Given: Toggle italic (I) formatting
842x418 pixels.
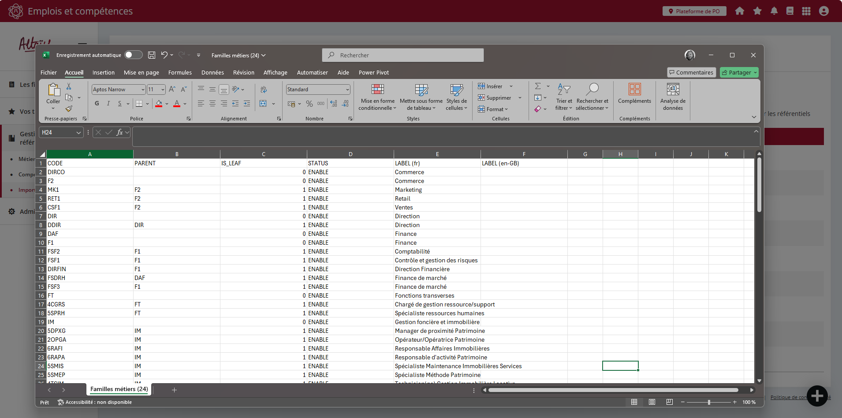Looking at the screenshot, I should (x=108, y=104).
